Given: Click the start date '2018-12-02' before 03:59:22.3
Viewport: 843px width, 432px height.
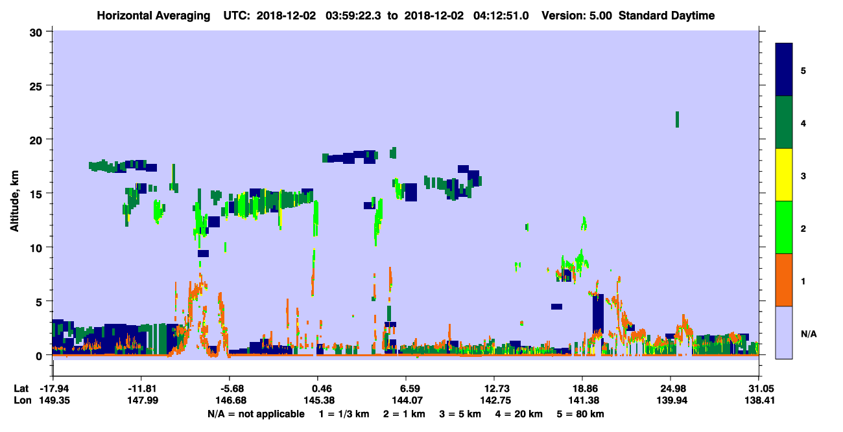Looking at the screenshot, I should pyautogui.click(x=285, y=16).
